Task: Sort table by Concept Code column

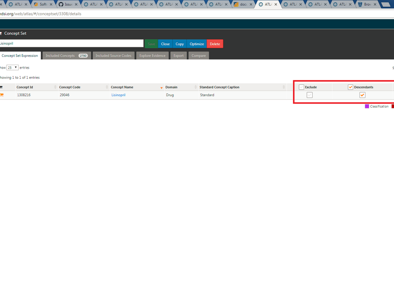Action: tap(84, 87)
